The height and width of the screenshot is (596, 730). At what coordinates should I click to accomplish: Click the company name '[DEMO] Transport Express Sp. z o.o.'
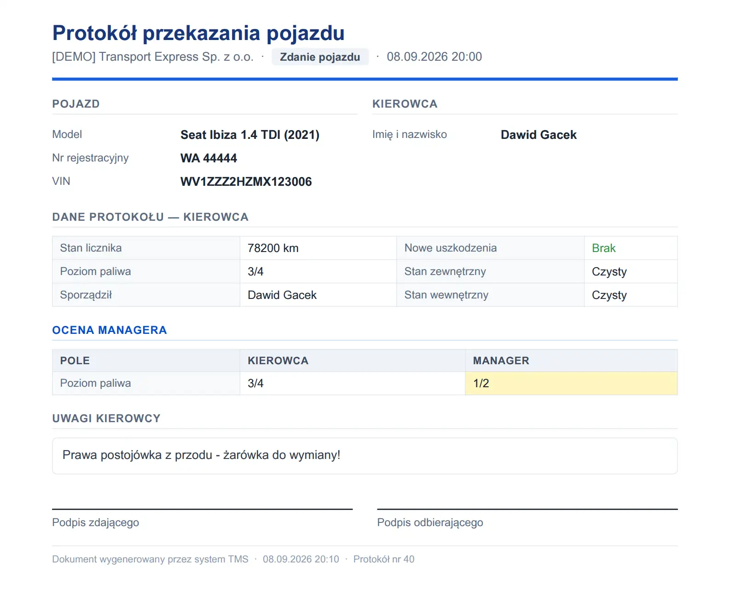pyautogui.click(x=153, y=57)
